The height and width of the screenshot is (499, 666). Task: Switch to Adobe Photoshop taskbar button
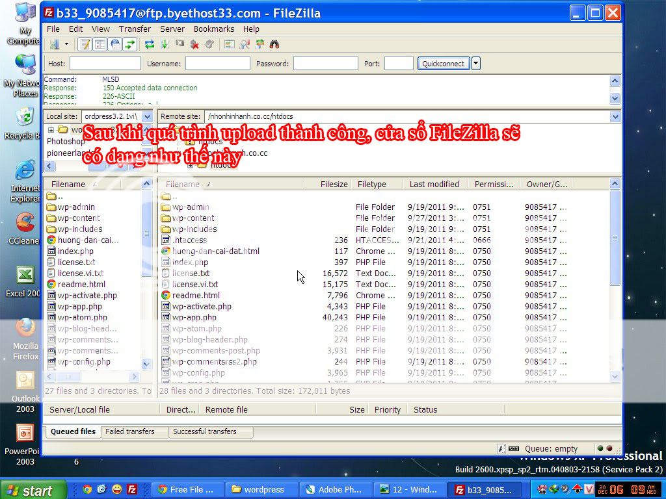(336, 490)
